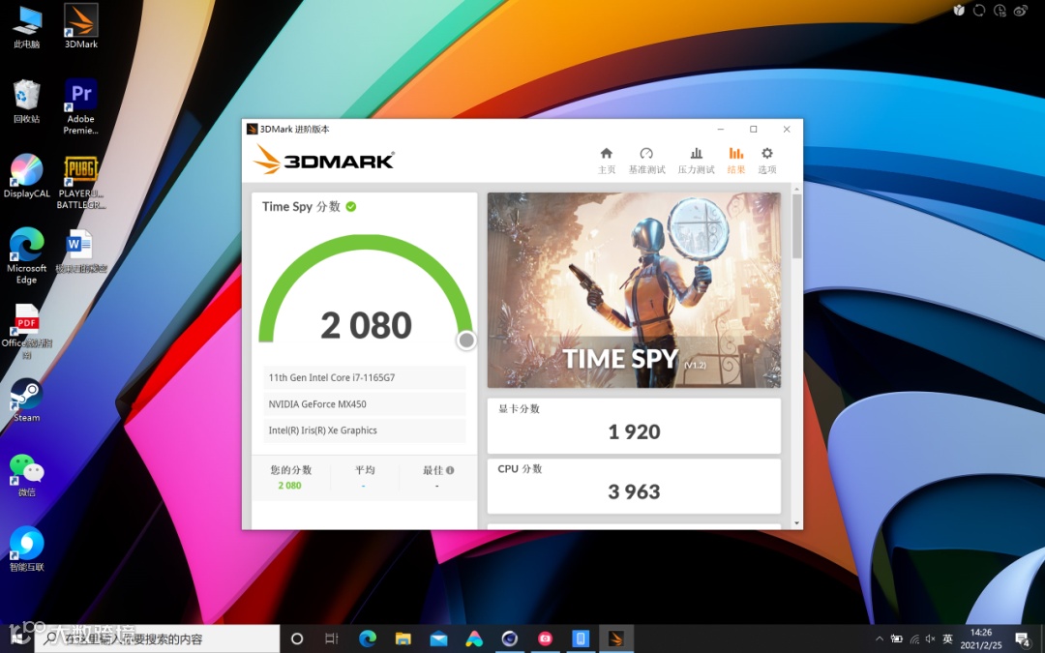
Task: Click the muted volume tray icon
Action: coord(931,638)
